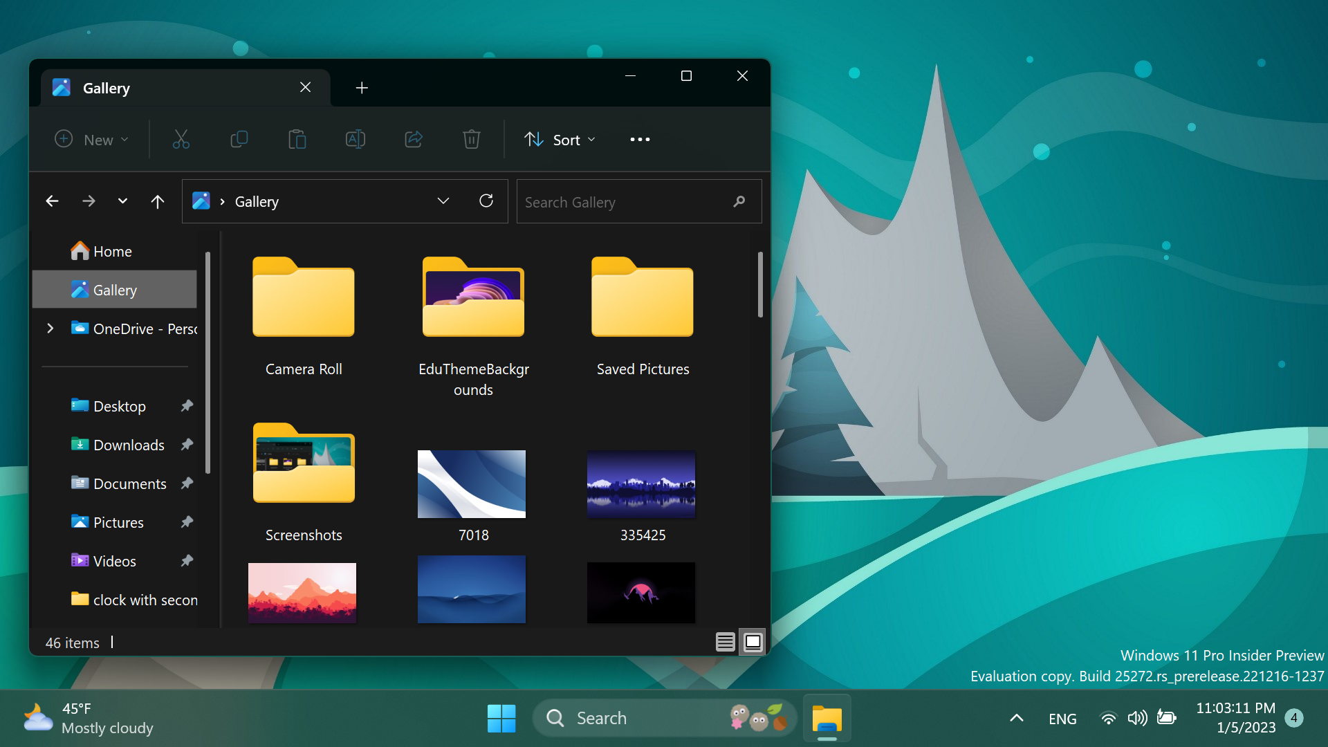Go back using the back arrow
1328x747 pixels.
click(x=52, y=201)
